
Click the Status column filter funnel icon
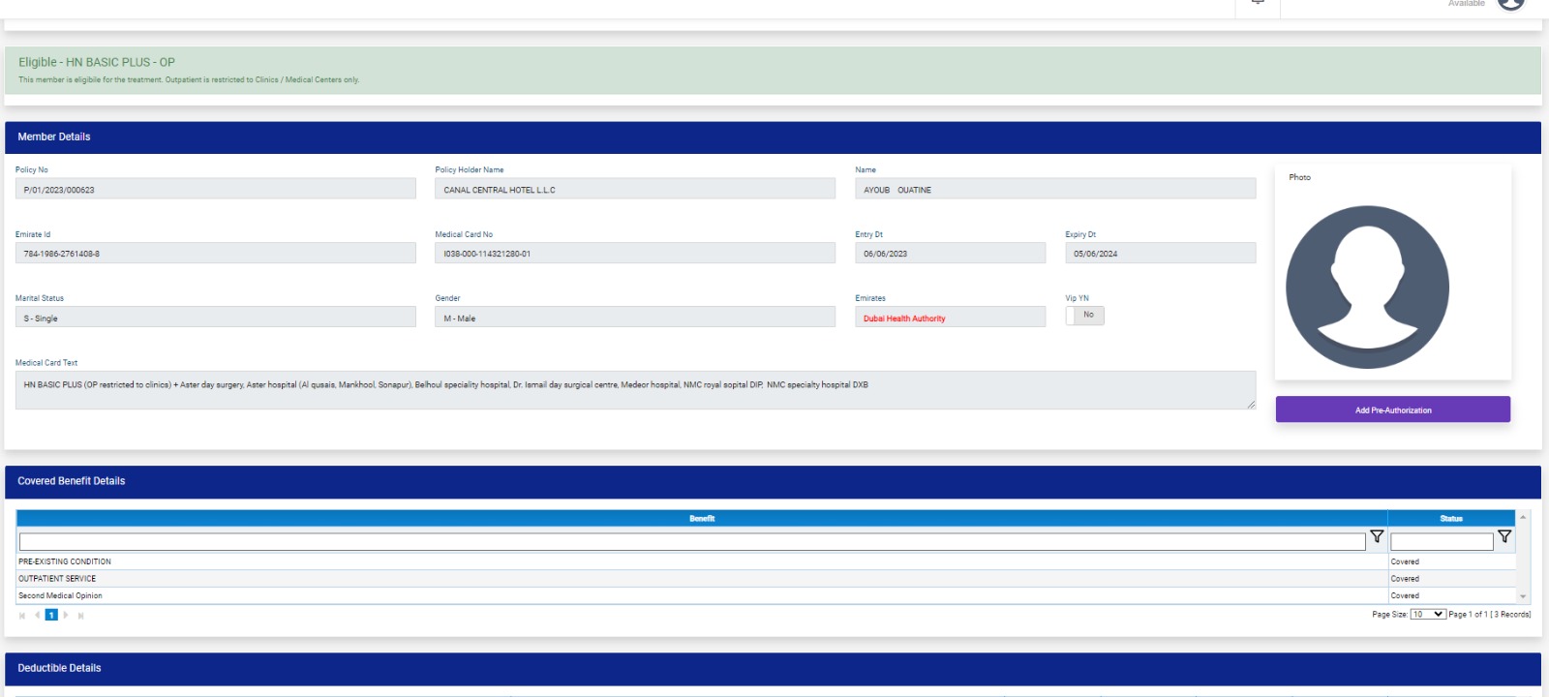[1504, 536]
